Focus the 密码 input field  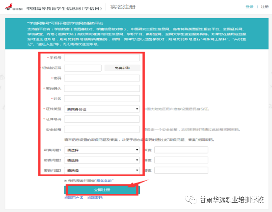[x=102, y=78]
